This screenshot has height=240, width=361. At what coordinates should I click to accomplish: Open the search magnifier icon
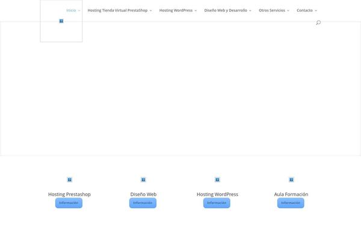tap(318, 23)
